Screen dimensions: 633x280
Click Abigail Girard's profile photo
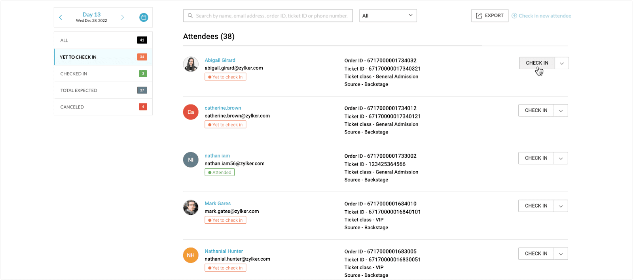[x=191, y=64]
